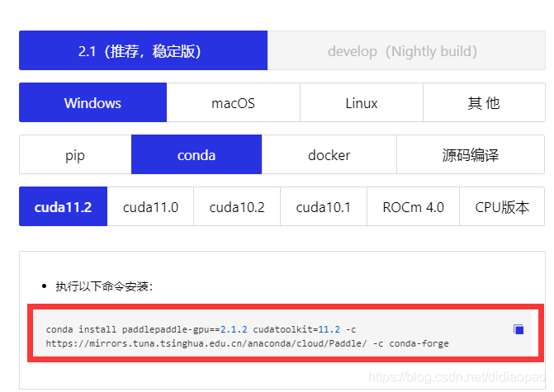Click the 执行以下命令安装 instruction text

pos(104,286)
